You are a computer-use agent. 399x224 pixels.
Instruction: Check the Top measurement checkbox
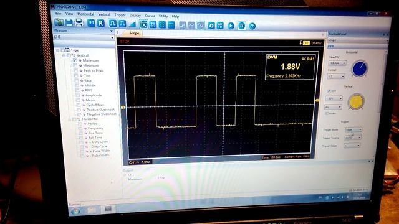[x=76, y=76]
